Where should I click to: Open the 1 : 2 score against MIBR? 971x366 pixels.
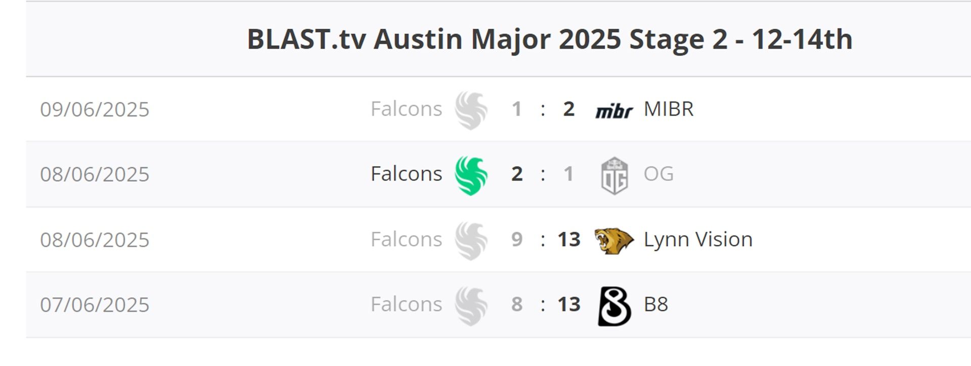[x=543, y=109]
